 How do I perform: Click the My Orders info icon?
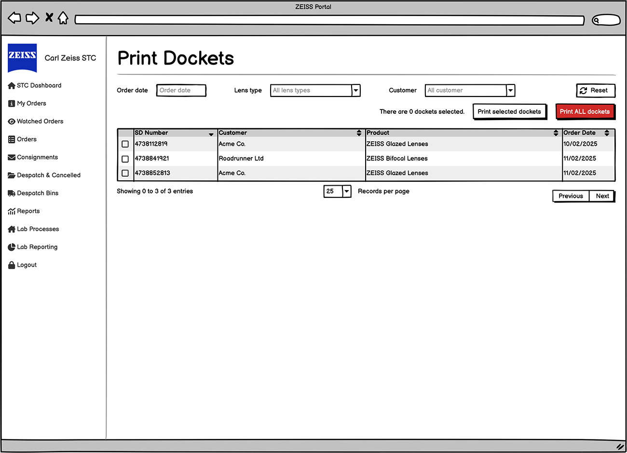[12, 104]
